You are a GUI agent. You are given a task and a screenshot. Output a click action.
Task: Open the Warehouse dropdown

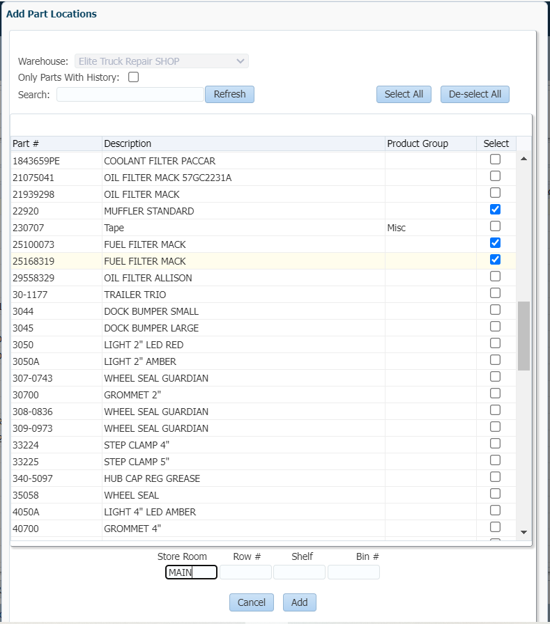(x=161, y=61)
